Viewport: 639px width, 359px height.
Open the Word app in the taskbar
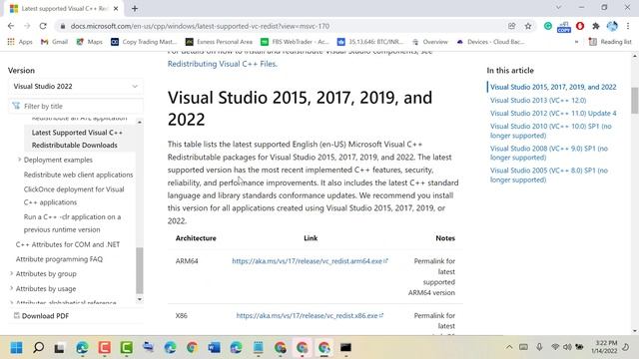(x=214, y=348)
